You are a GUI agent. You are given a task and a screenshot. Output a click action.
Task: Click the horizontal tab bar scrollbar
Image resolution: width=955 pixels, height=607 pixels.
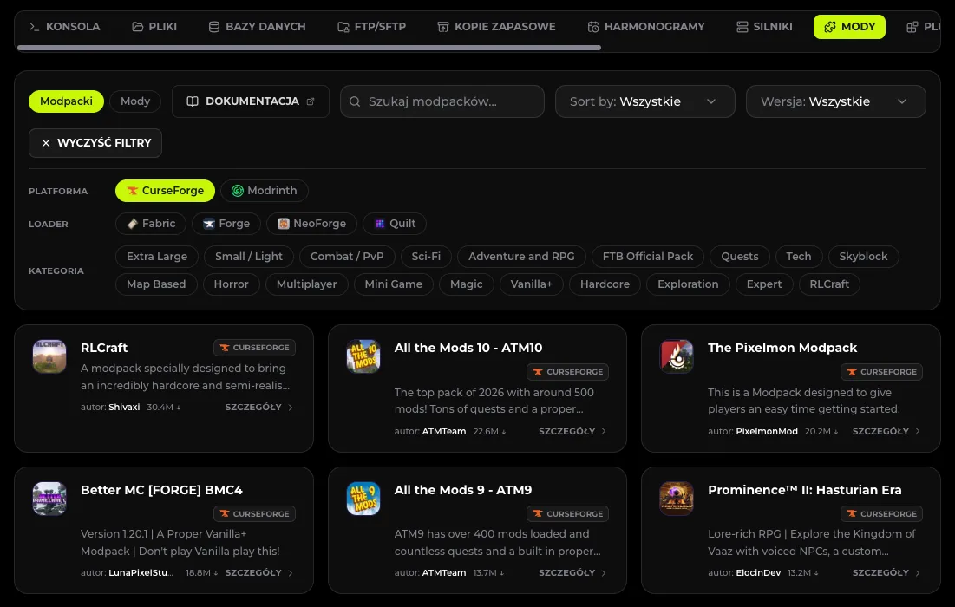point(309,48)
